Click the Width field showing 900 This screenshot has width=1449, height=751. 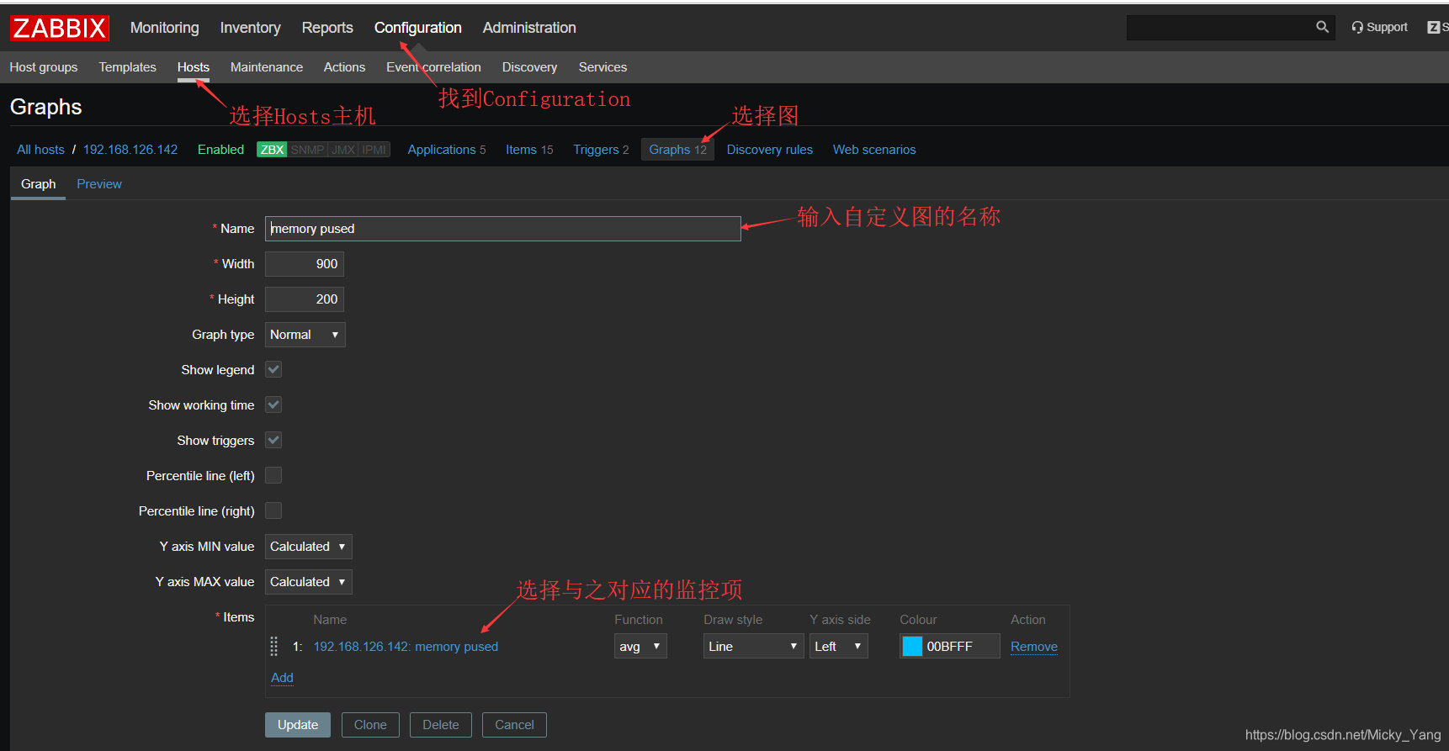305,264
